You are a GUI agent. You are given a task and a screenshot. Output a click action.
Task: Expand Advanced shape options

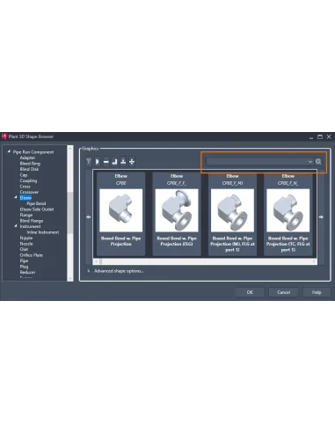coord(89,271)
